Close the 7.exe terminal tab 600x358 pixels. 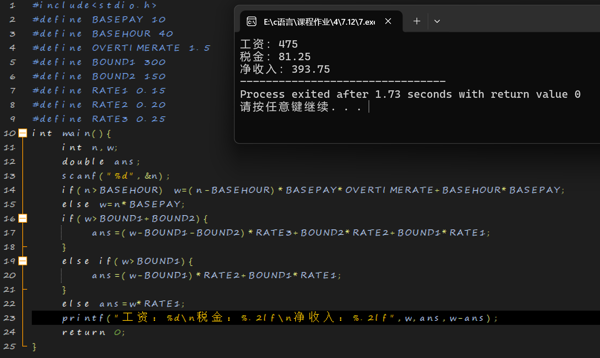(388, 21)
